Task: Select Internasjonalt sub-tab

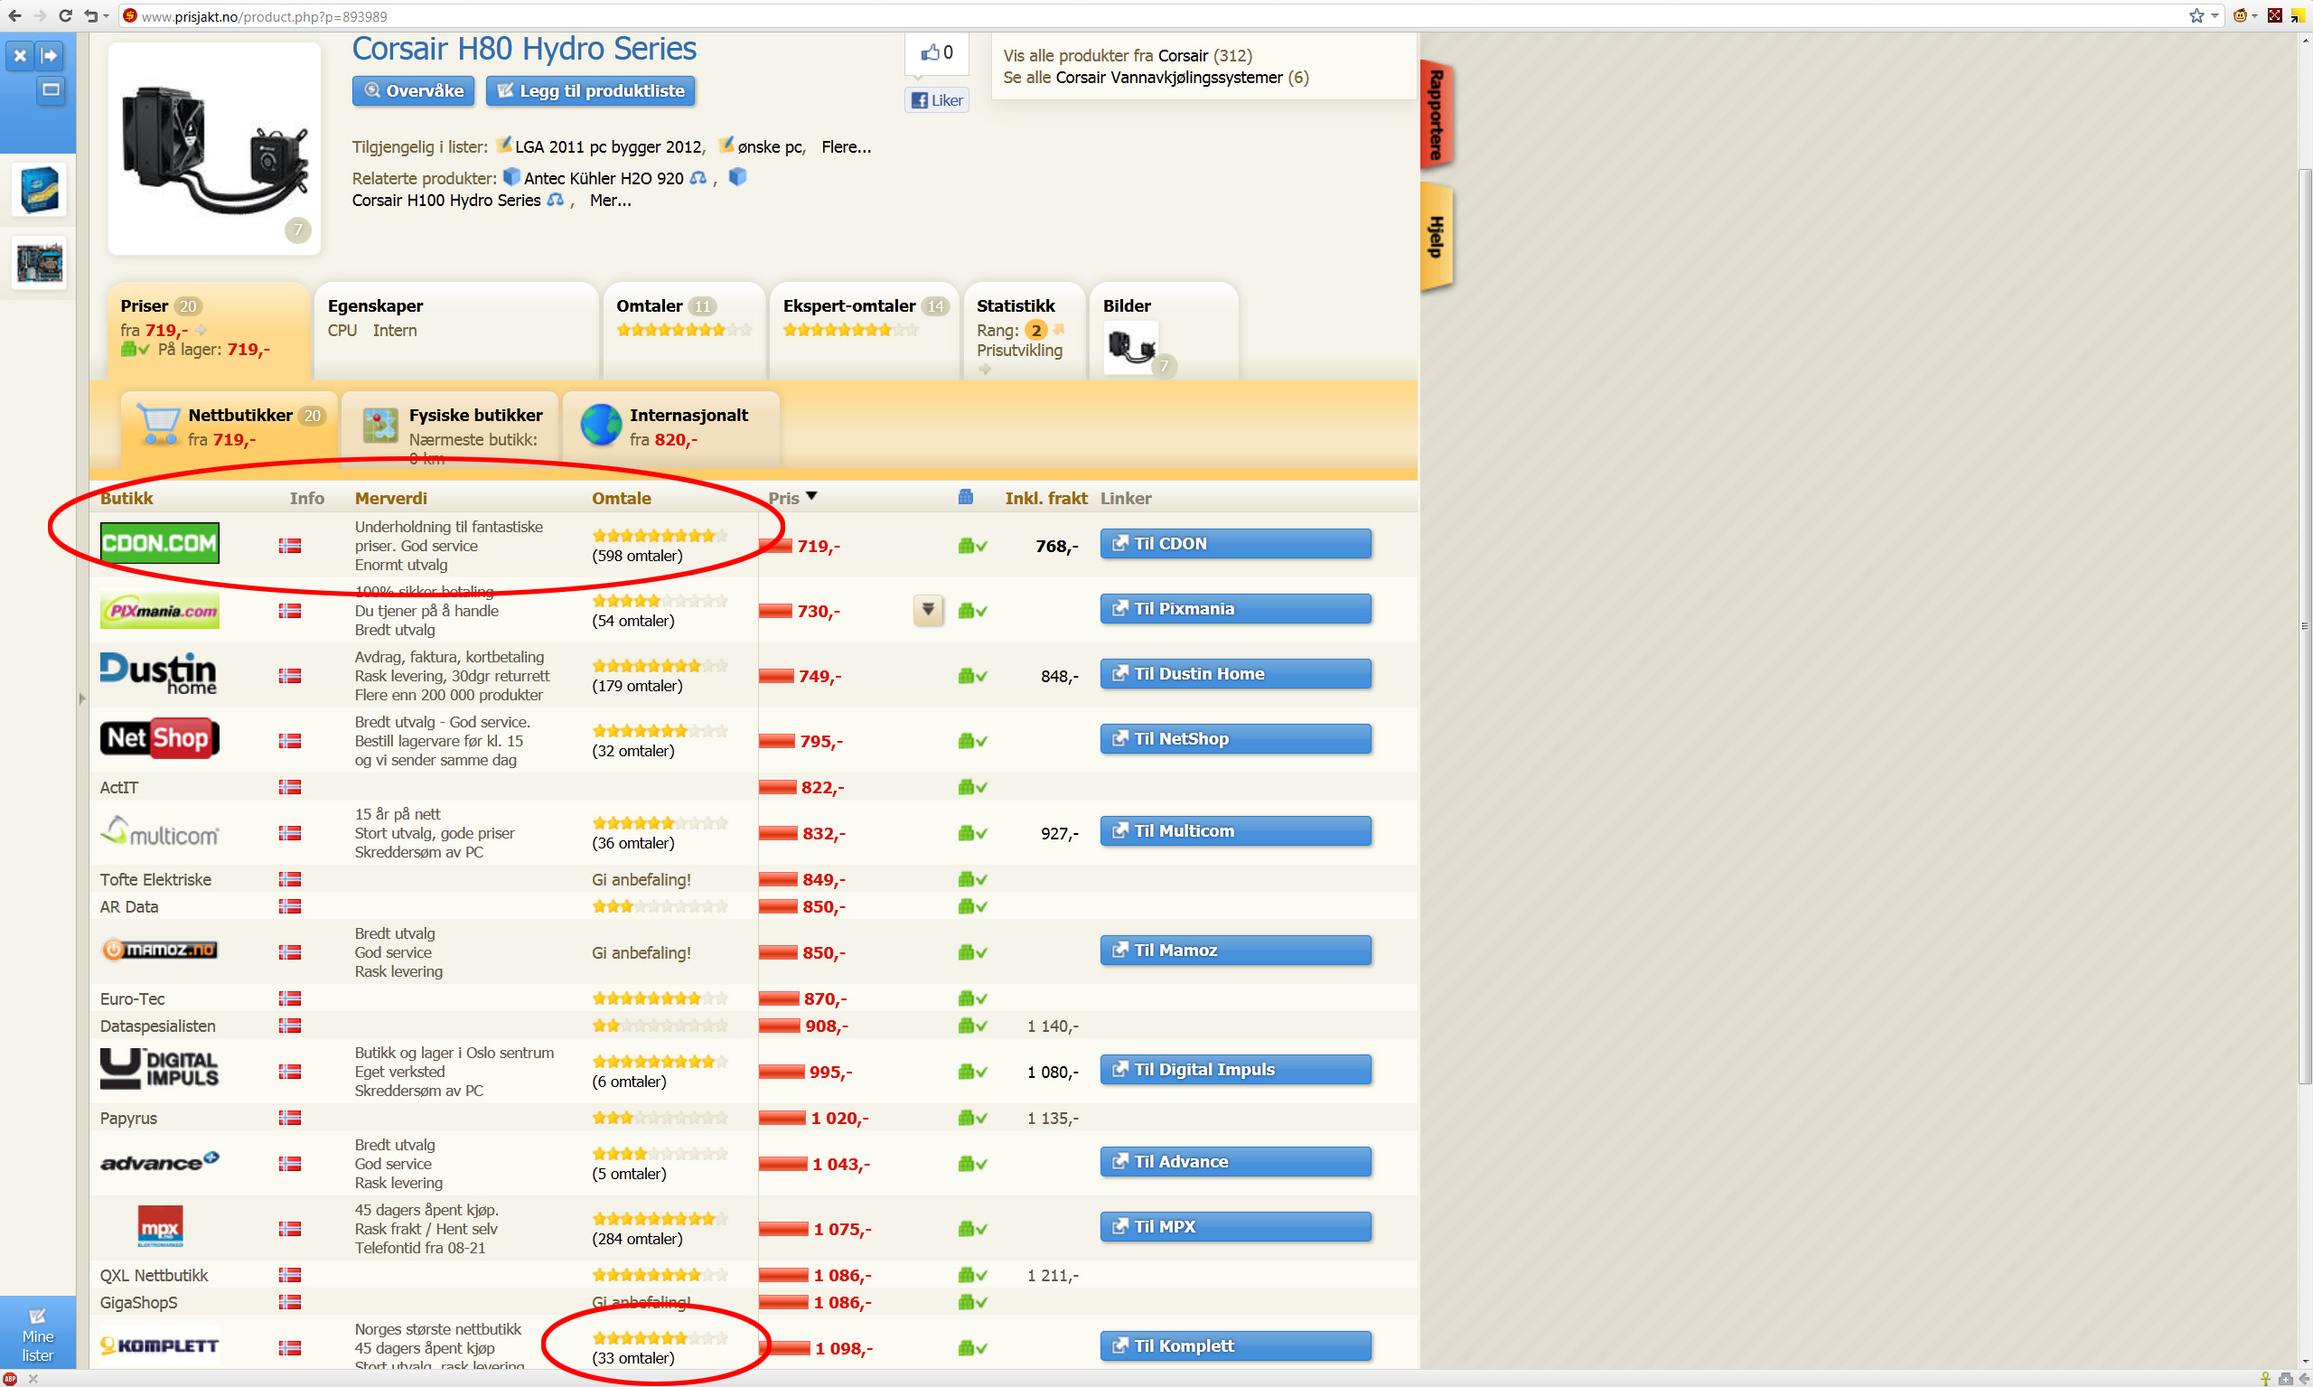Action: tap(671, 428)
